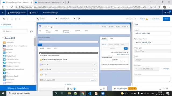Expand the Page Analysis panel

pos(164,89)
